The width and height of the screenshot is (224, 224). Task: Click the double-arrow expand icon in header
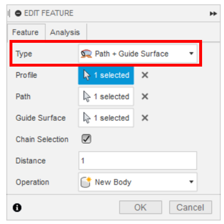pyautogui.click(x=213, y=14)
